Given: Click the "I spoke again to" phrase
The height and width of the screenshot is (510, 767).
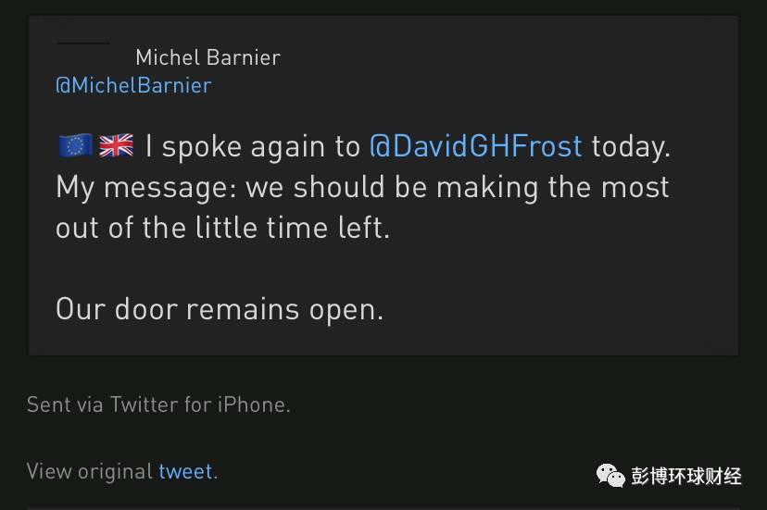Looking at the screenshot, I should pyautogui.click(x=252, y=146).
